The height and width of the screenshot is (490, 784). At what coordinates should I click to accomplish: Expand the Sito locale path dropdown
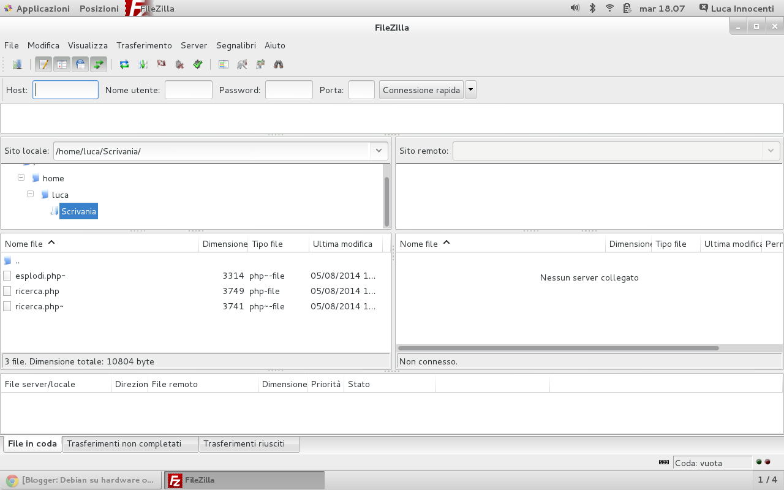coord(379,151)
